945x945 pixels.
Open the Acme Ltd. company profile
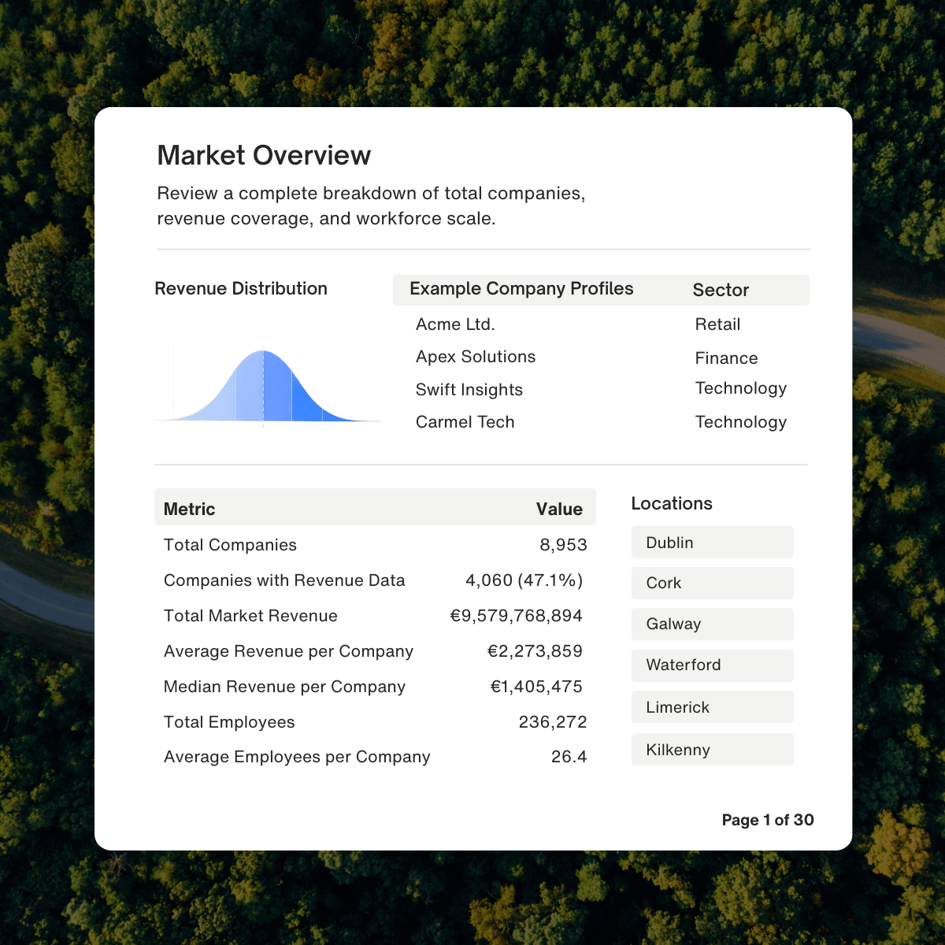(455, 324)
